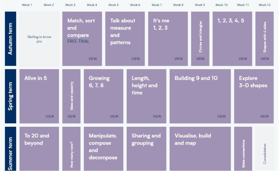This screenshot has width=280, height=171.
Task: Click VIEW under Mass and capacity
Action: tap(72, 116)
